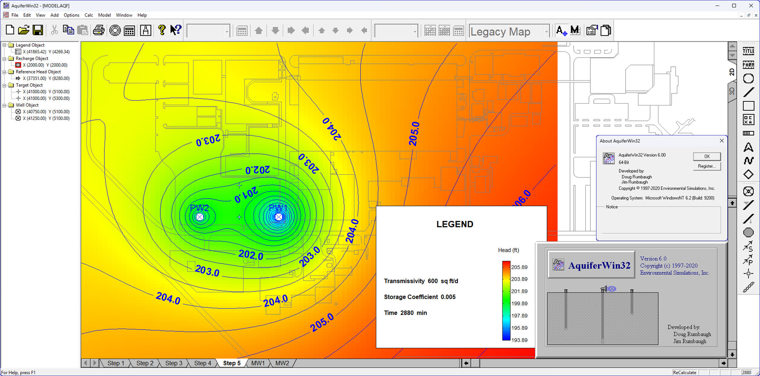This screenshot has height=376, width=760.
Task: Select the legend object tool in sidebar
Action: [x=748, y=120]
